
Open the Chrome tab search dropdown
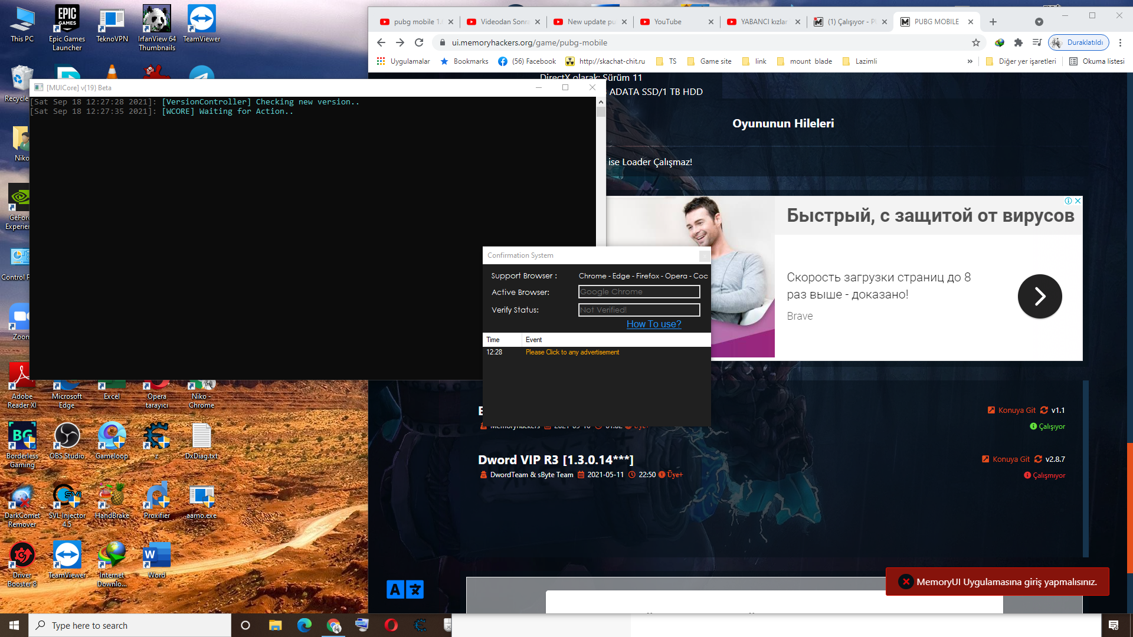click(1039, 22)
